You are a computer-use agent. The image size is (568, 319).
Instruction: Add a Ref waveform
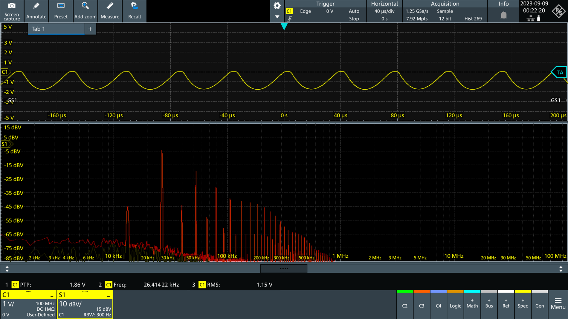(506, 305)
